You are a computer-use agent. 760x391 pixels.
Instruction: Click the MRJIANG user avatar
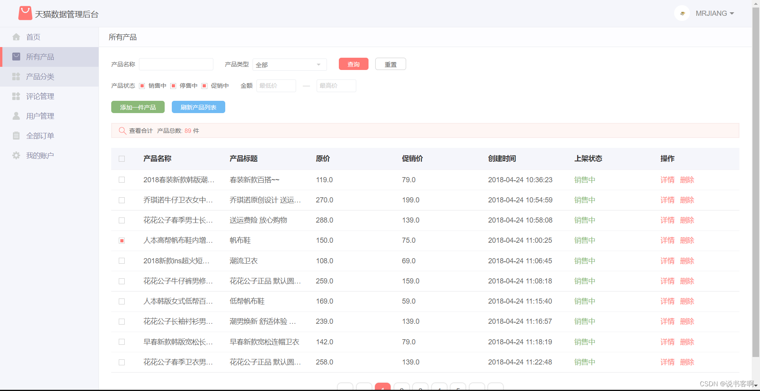(x=682, y=13)
